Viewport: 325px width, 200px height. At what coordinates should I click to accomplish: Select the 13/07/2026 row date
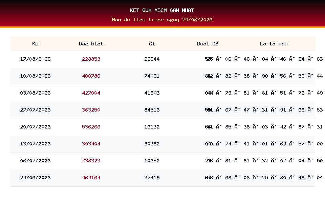point(35,144)
